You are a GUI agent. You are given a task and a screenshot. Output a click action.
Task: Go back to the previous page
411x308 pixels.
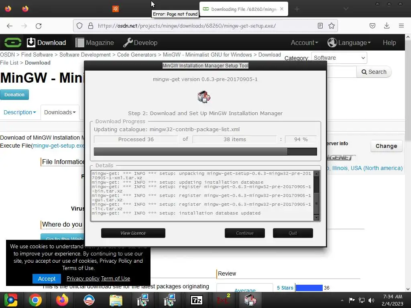pyautogui.click(x=10, y=26)
